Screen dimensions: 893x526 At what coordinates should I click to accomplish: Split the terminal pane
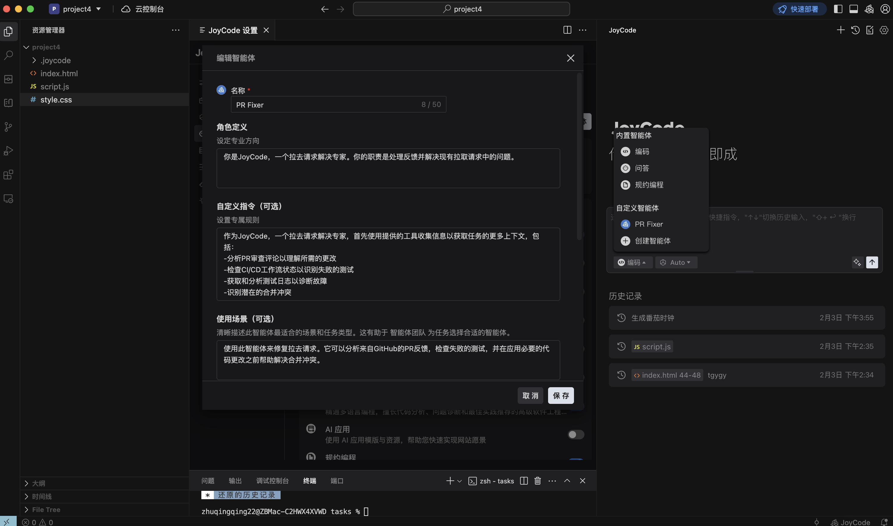524,481
